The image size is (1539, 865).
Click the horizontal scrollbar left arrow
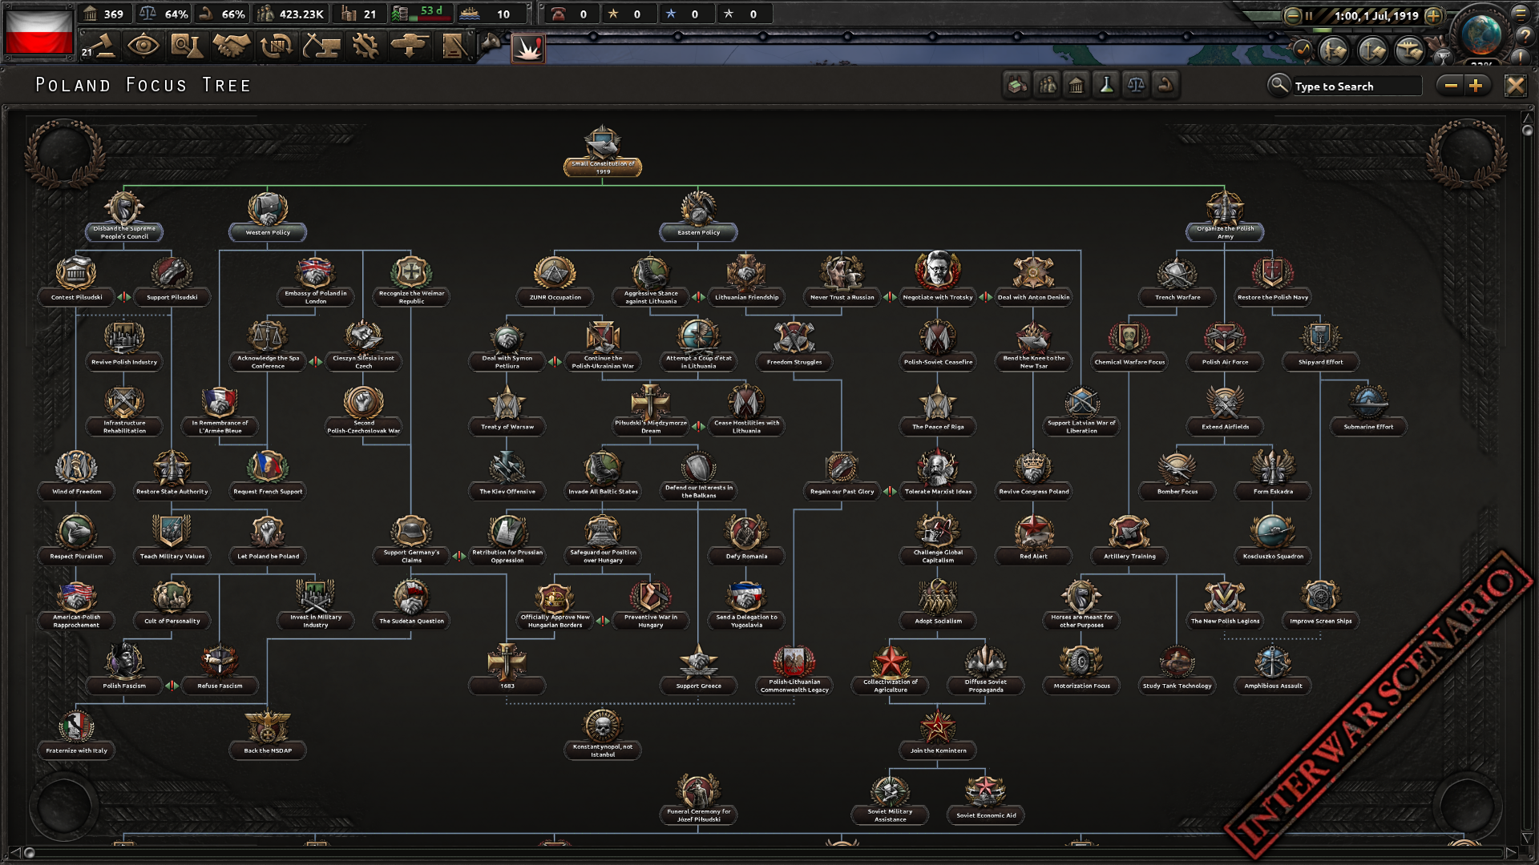14,852
